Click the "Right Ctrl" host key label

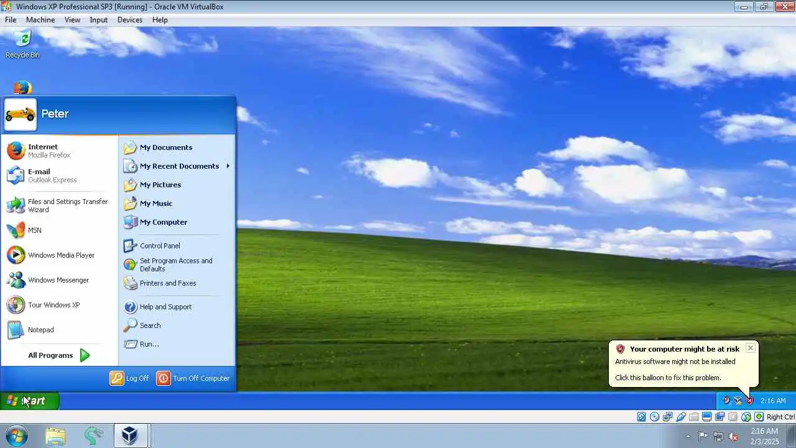[780, 417]
